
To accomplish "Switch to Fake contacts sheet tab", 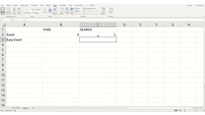I will 16,108.
